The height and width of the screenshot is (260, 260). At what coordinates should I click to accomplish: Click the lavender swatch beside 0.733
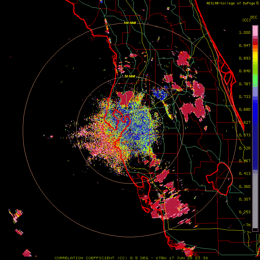[x=255, y=92]
